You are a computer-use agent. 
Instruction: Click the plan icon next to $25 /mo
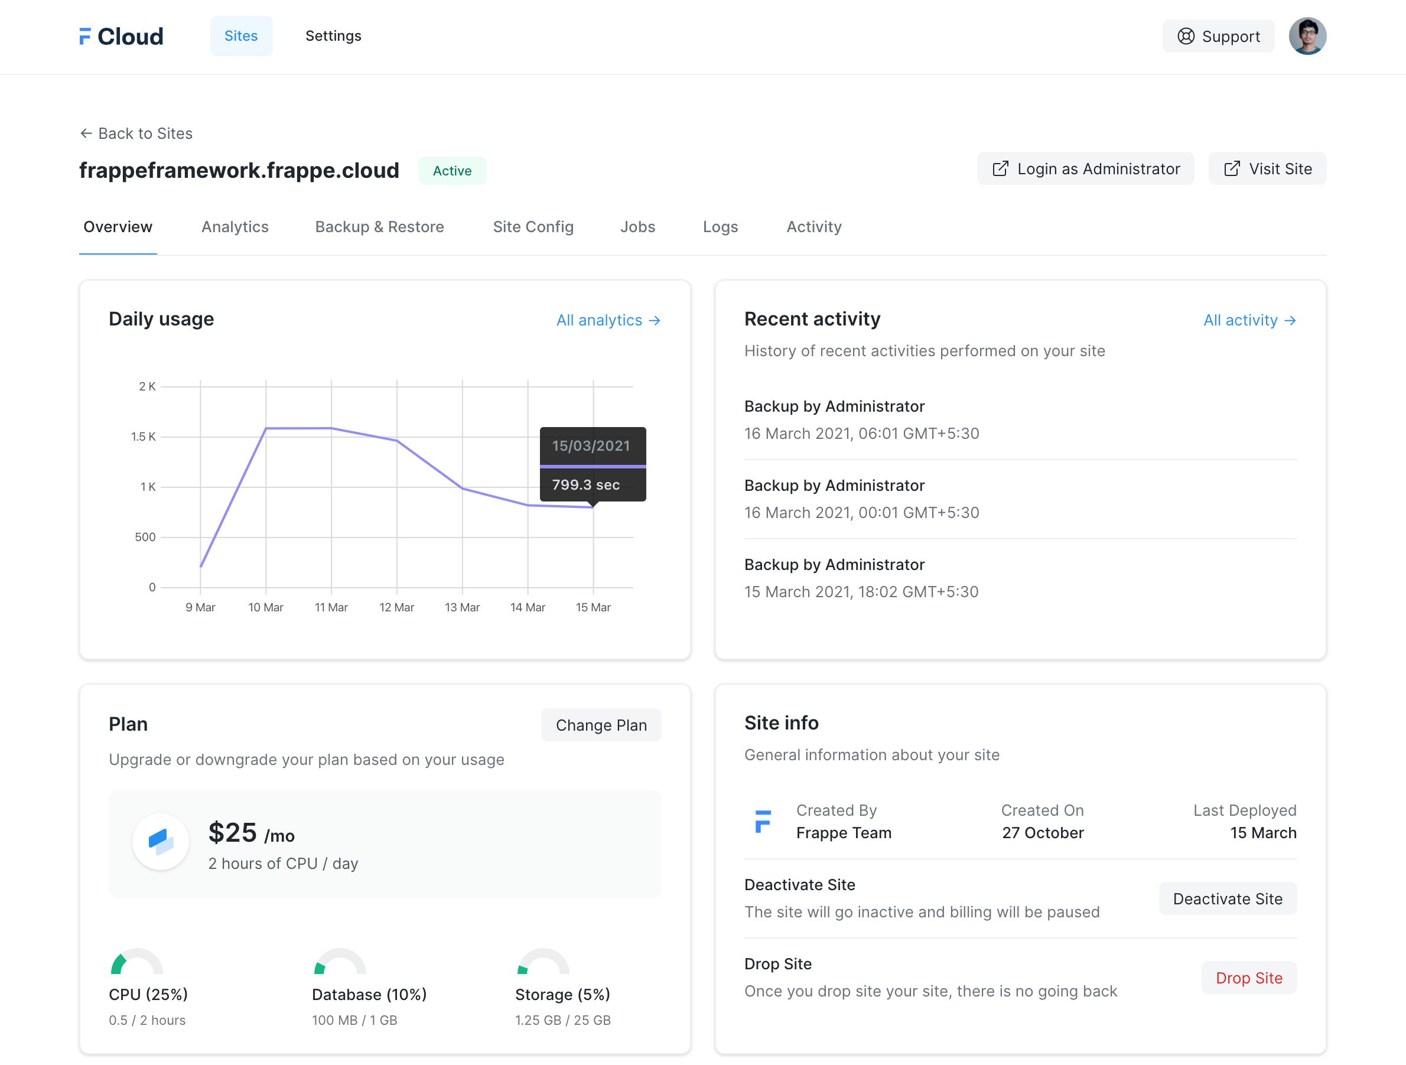161,841
